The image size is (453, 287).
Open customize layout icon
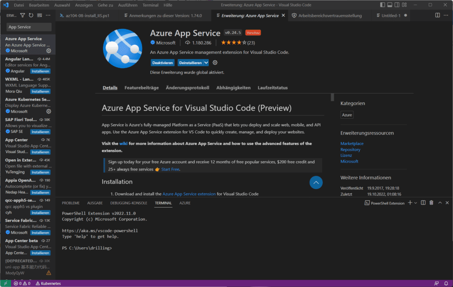[x=404, y=5]
